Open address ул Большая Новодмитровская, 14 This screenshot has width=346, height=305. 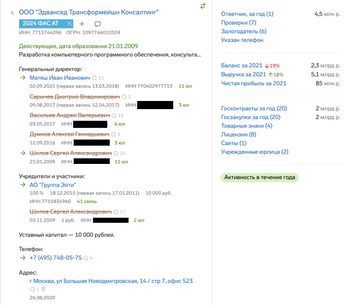pyautogui.click(x=111, y=281)
